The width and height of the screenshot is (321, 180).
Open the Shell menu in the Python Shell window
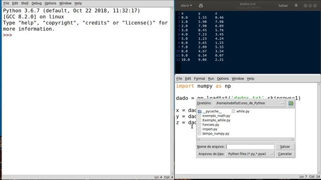[25, 3]
